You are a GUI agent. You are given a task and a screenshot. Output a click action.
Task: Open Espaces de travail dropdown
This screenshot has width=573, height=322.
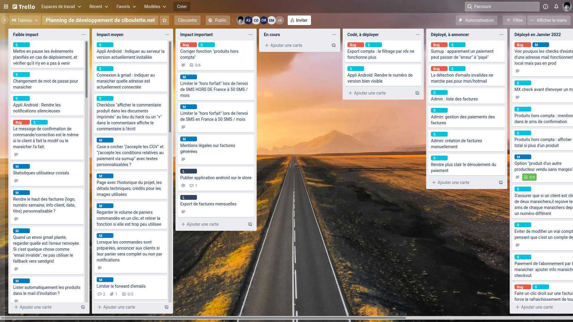[61, 7]
